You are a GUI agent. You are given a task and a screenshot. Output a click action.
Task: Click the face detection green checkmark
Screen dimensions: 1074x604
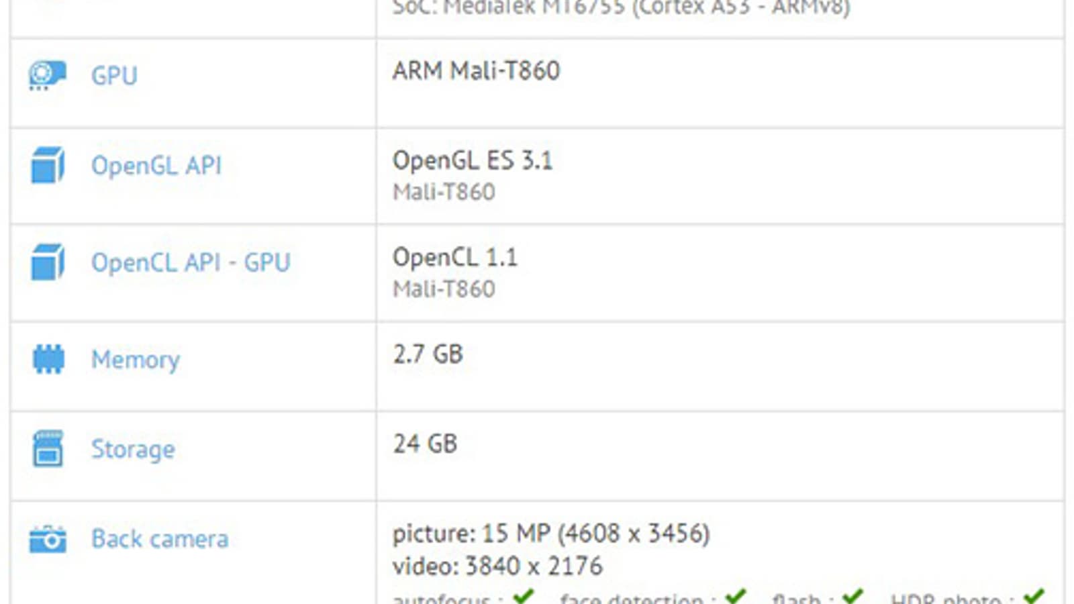point(736,596)
